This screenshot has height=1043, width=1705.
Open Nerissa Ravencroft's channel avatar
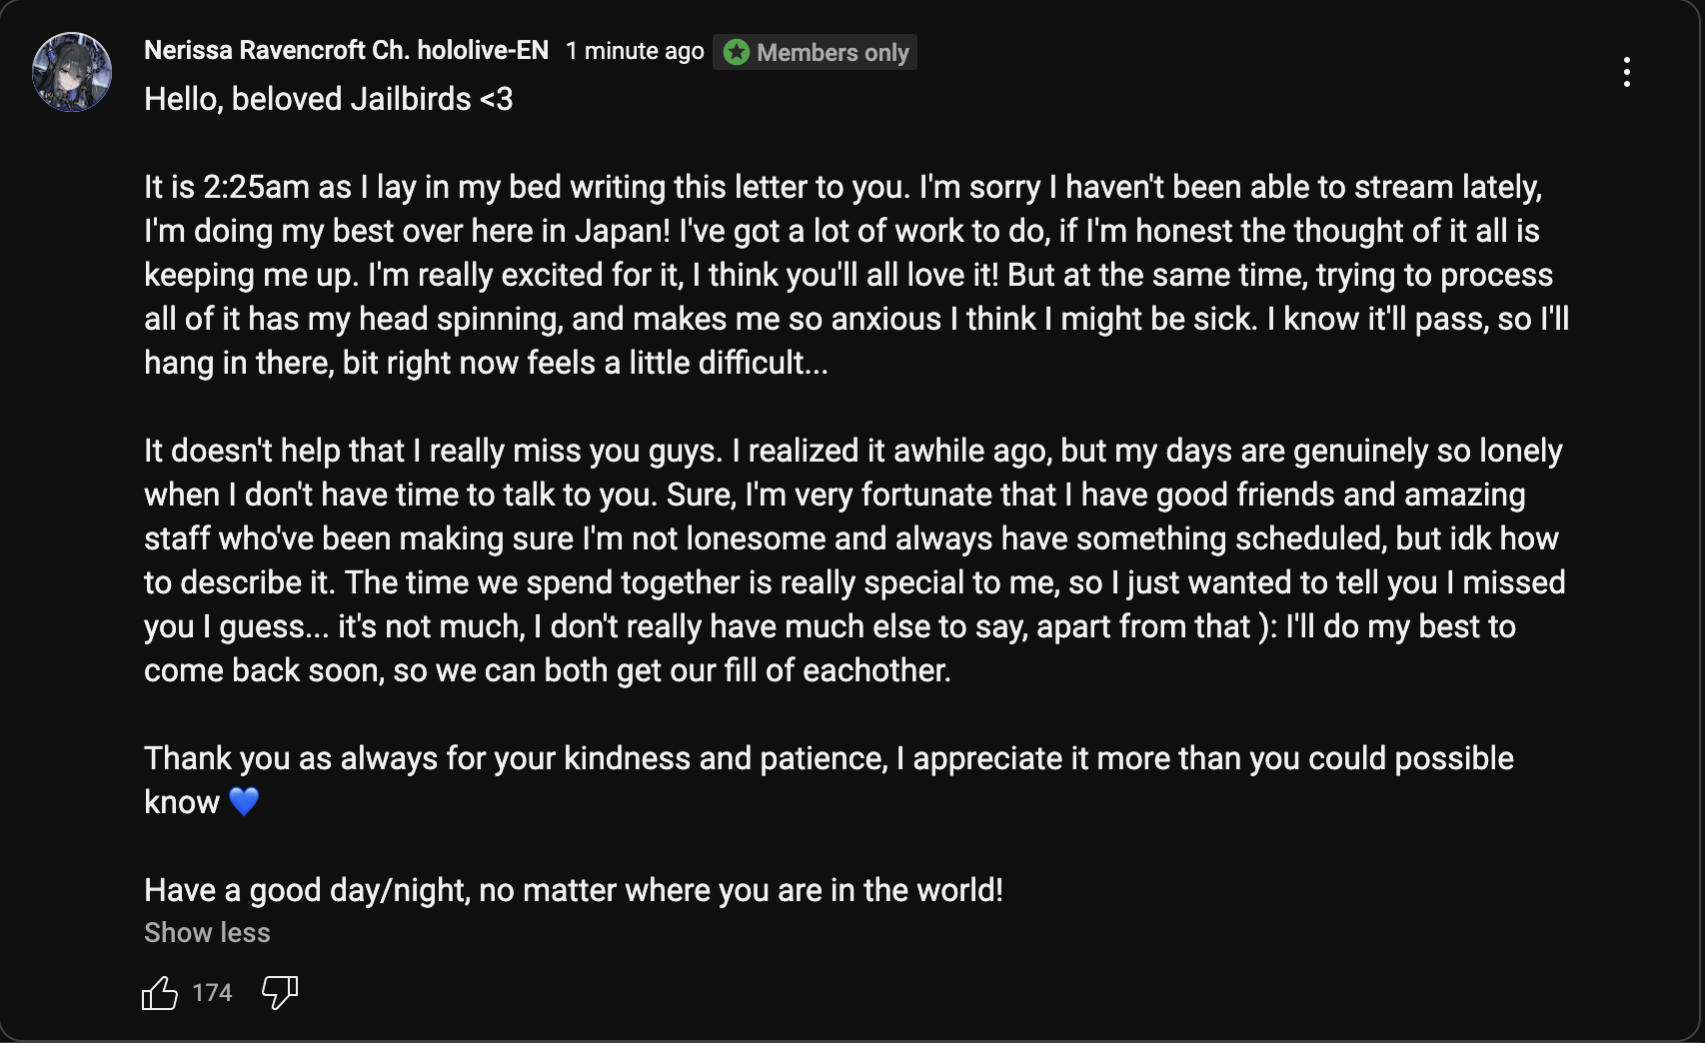[72, 72]
